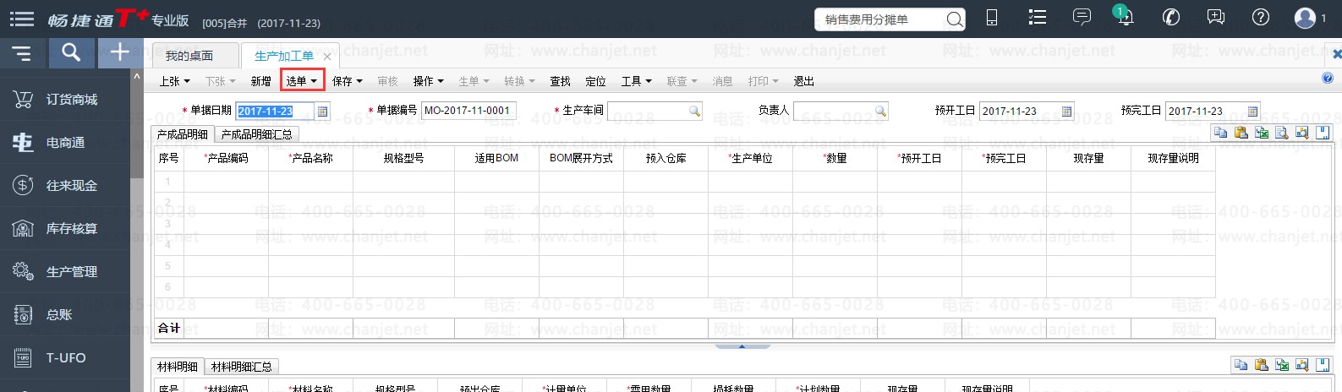Click paste icon in 材料明细 toolbar
The image size is (1342, 392).
click(1262, 365)
